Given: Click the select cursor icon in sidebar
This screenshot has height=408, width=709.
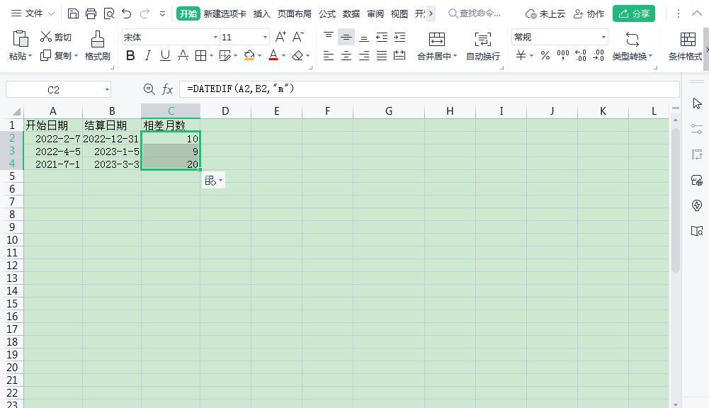Looking at the screenshot, I should point(697,103).
